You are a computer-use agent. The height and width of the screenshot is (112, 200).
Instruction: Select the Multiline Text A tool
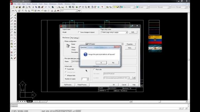coord(12,58)
